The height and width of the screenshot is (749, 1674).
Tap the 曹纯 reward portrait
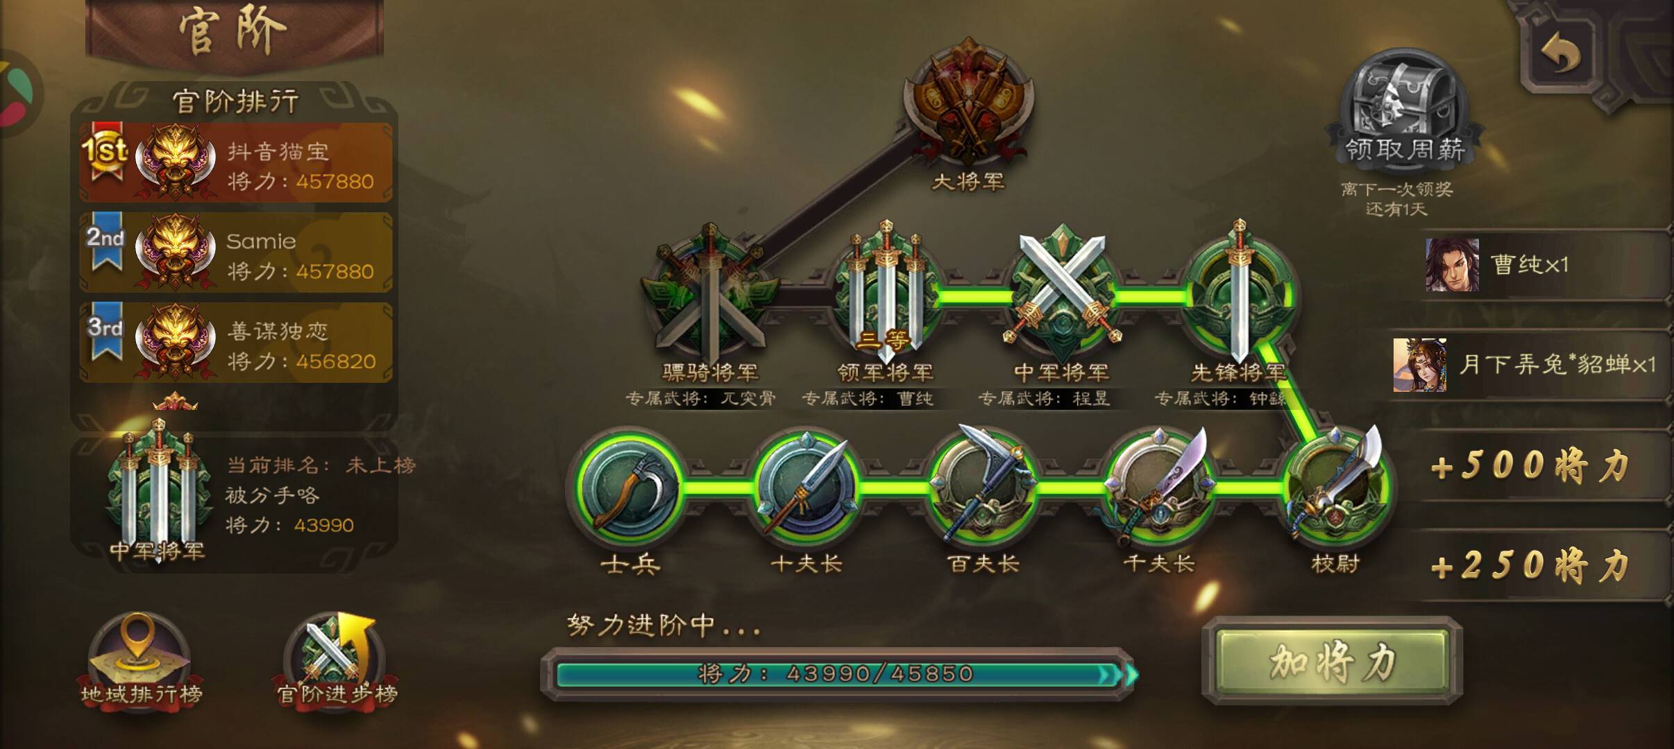pos(1452,264)
